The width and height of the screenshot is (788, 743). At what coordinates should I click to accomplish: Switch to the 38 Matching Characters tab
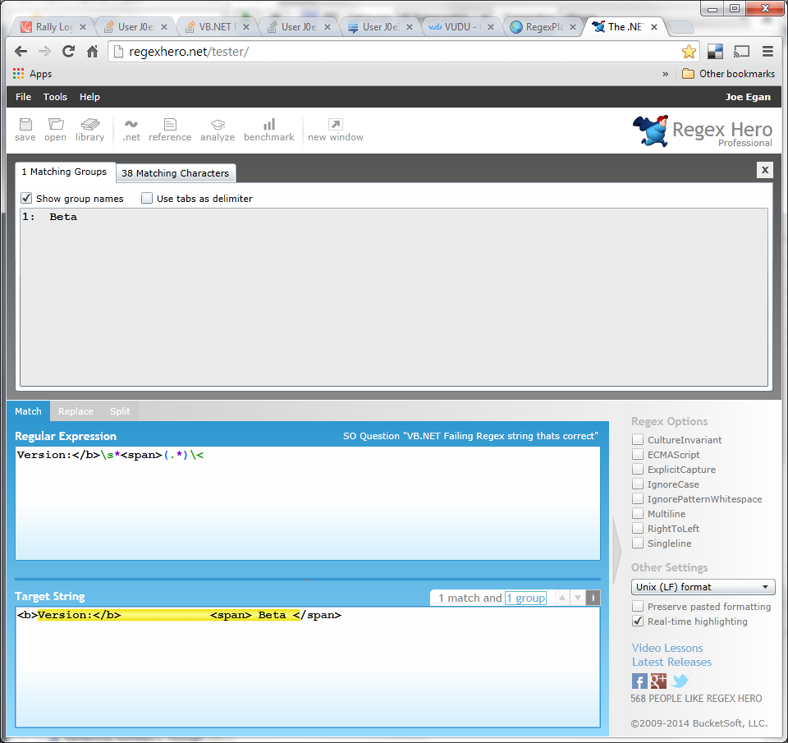pyautogui.click(x=176, y=172)
